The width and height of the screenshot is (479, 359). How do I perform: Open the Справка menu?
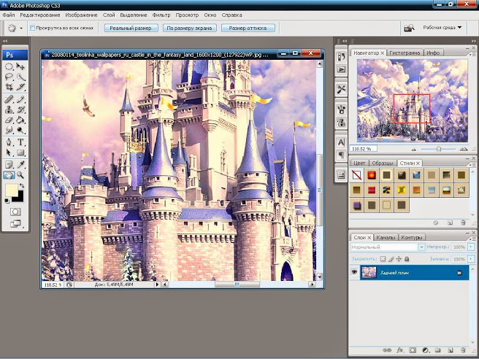pyautogui.click(x=232, y=15)
